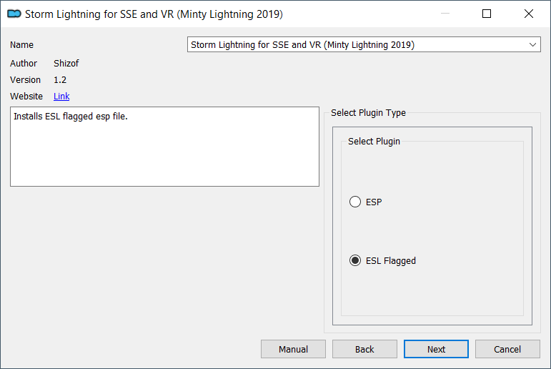Click the ESP option label

374,202
